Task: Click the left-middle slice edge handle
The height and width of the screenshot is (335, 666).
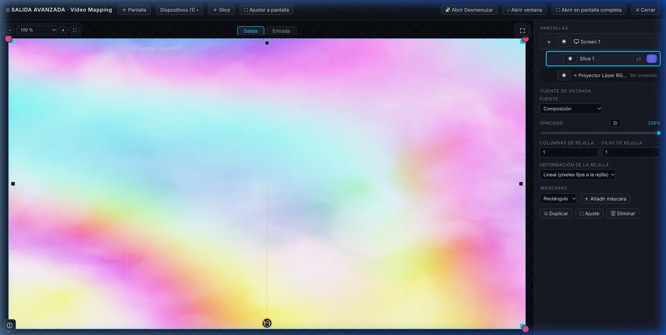Action: [x=13, y=184]
